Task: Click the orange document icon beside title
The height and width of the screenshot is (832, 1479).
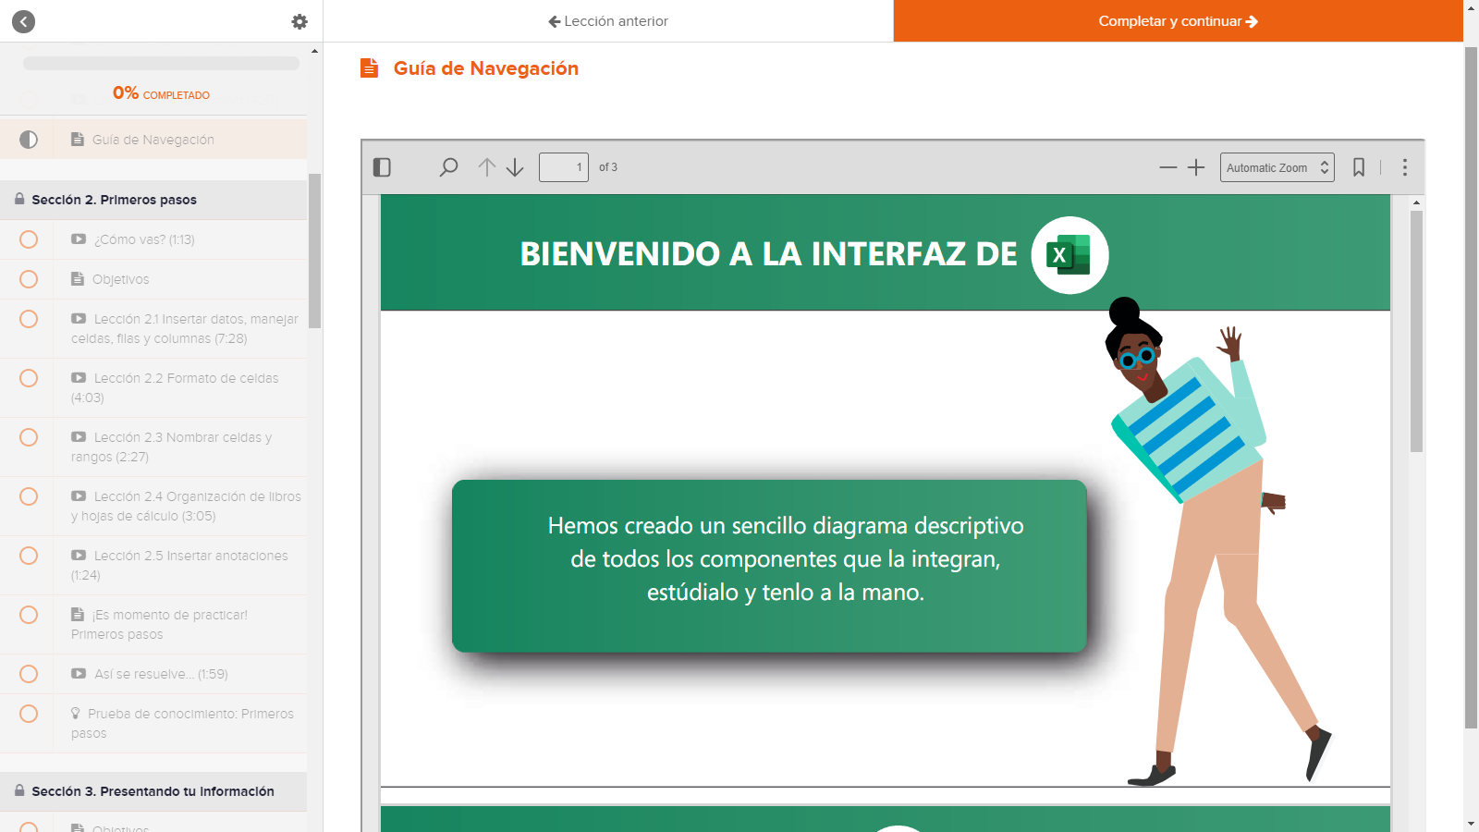Action: pyautogui.click(x=370, y=68)
